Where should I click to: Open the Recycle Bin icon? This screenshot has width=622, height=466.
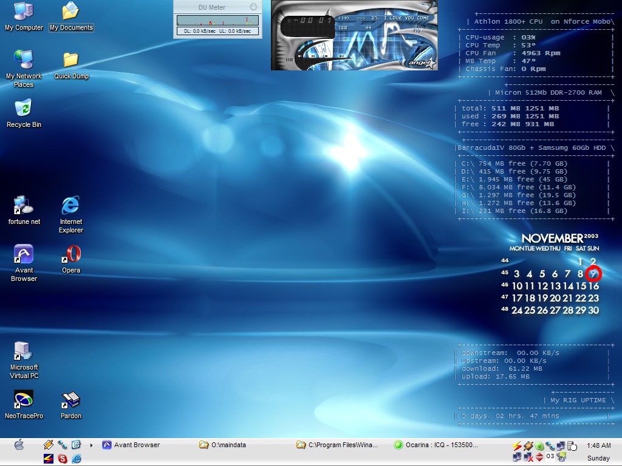(x=24, y=109)
